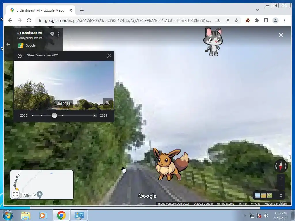295x221 pixels.
Task: Click the magnifier icon on the preview
Action: [108, 103]
